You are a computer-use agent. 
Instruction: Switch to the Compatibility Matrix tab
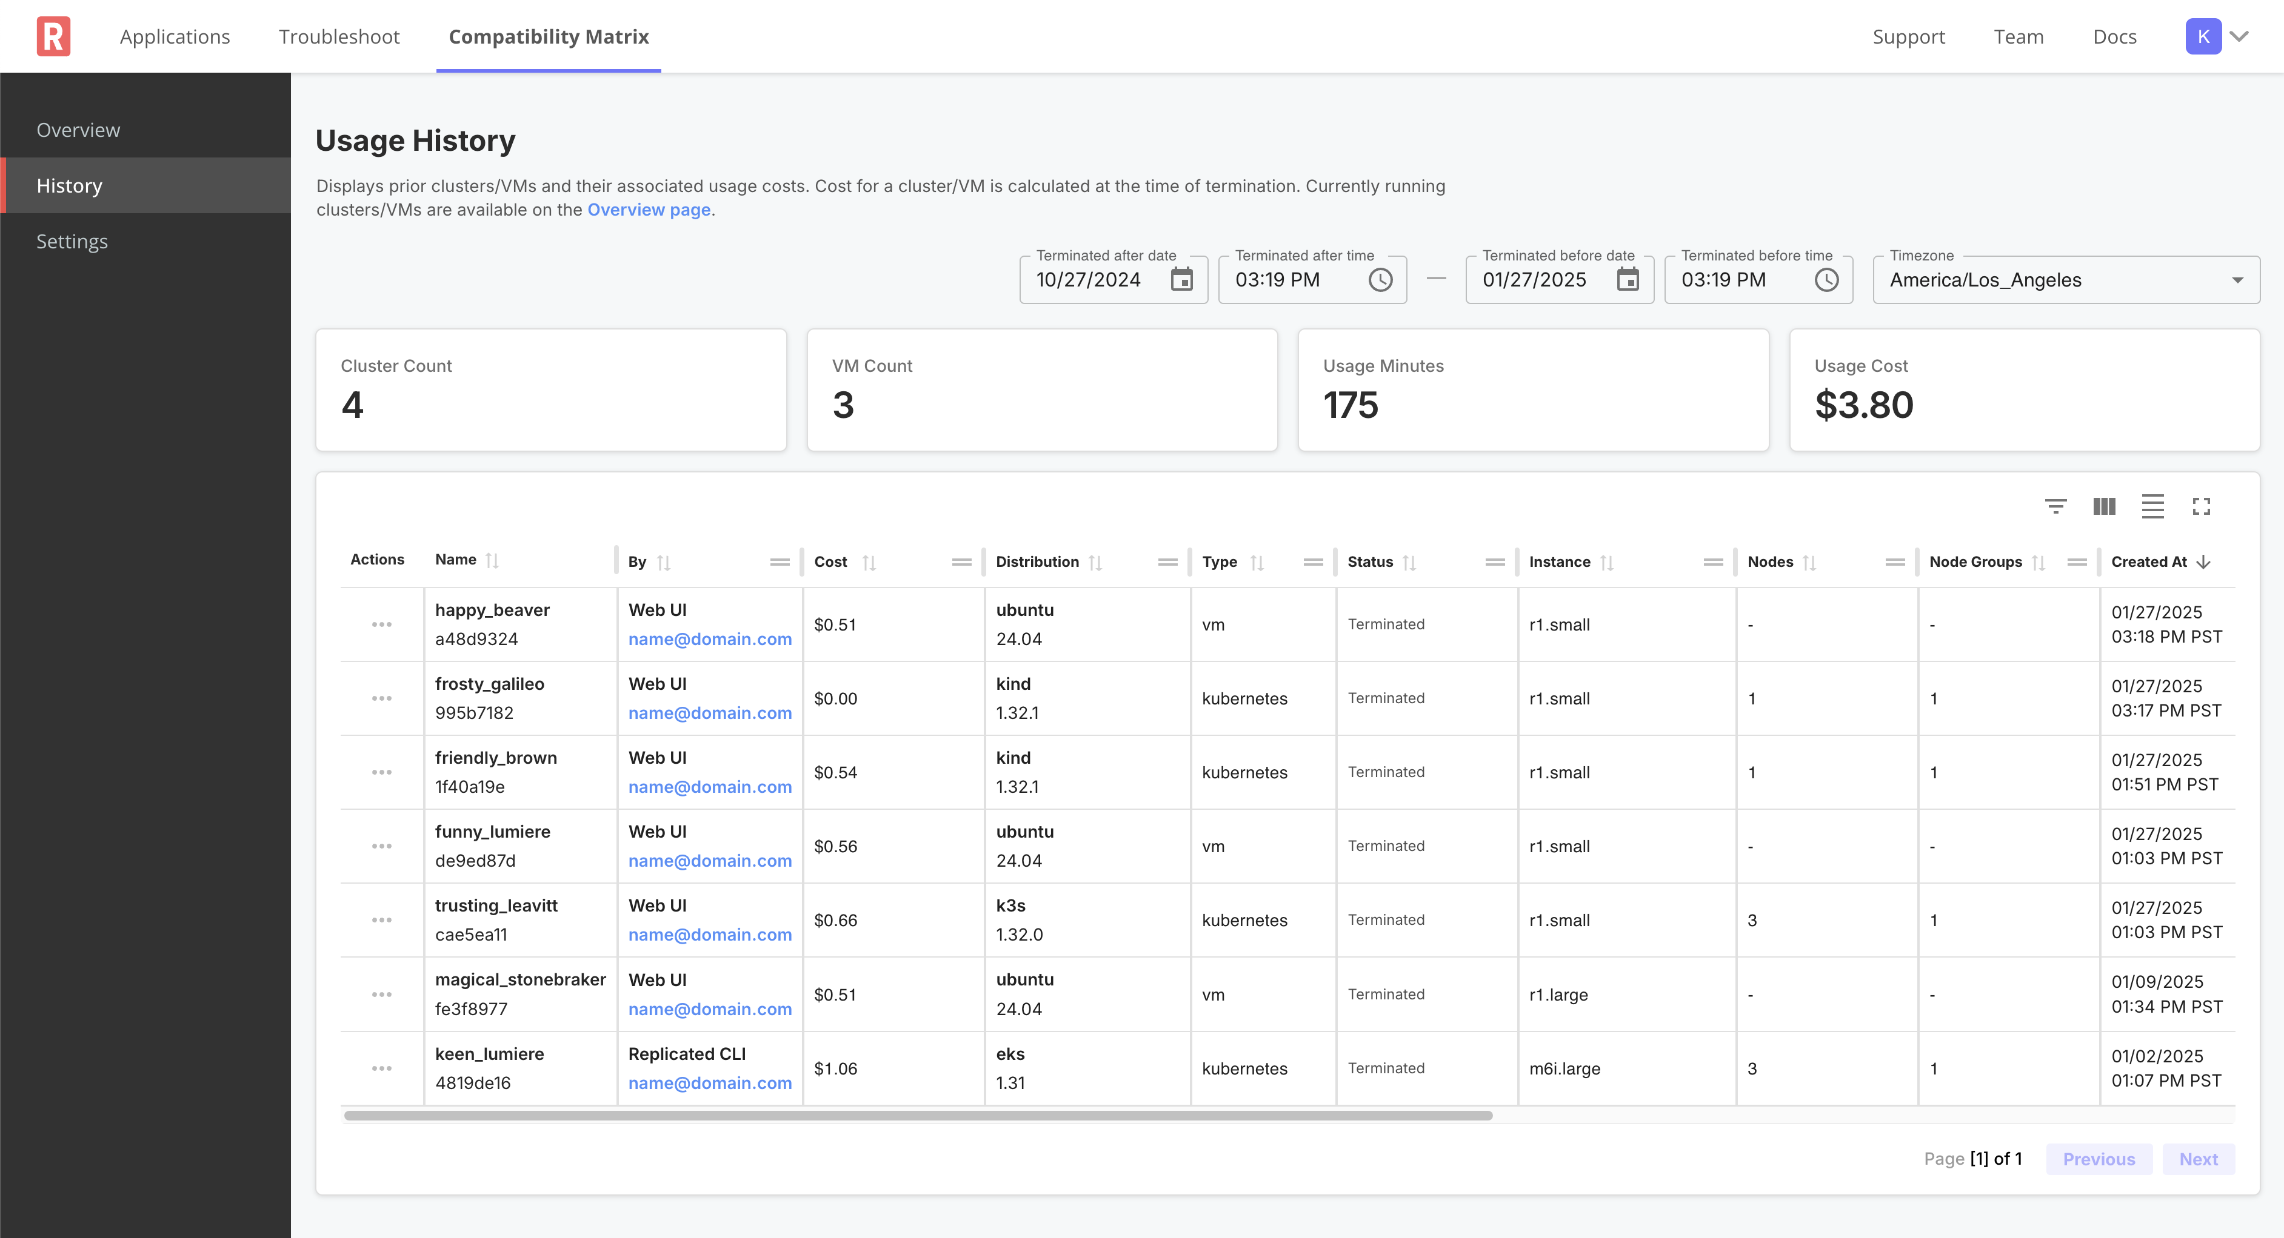(548, 36)
